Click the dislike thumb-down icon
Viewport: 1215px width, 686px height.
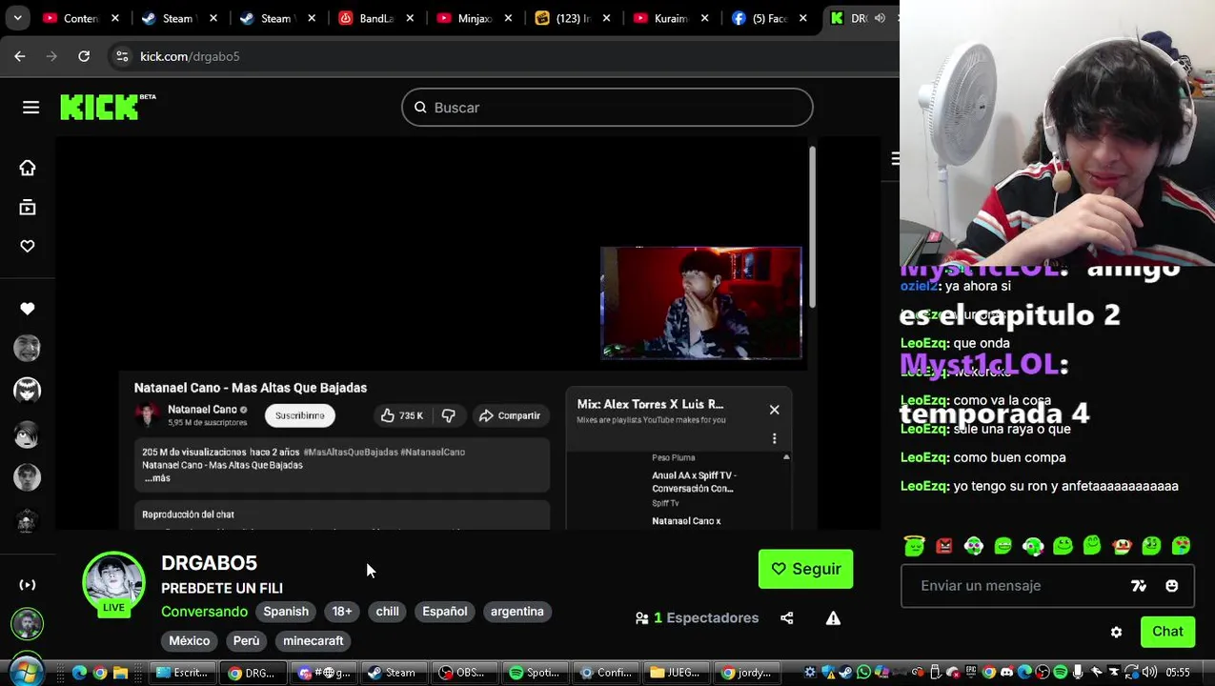[448, 415]
